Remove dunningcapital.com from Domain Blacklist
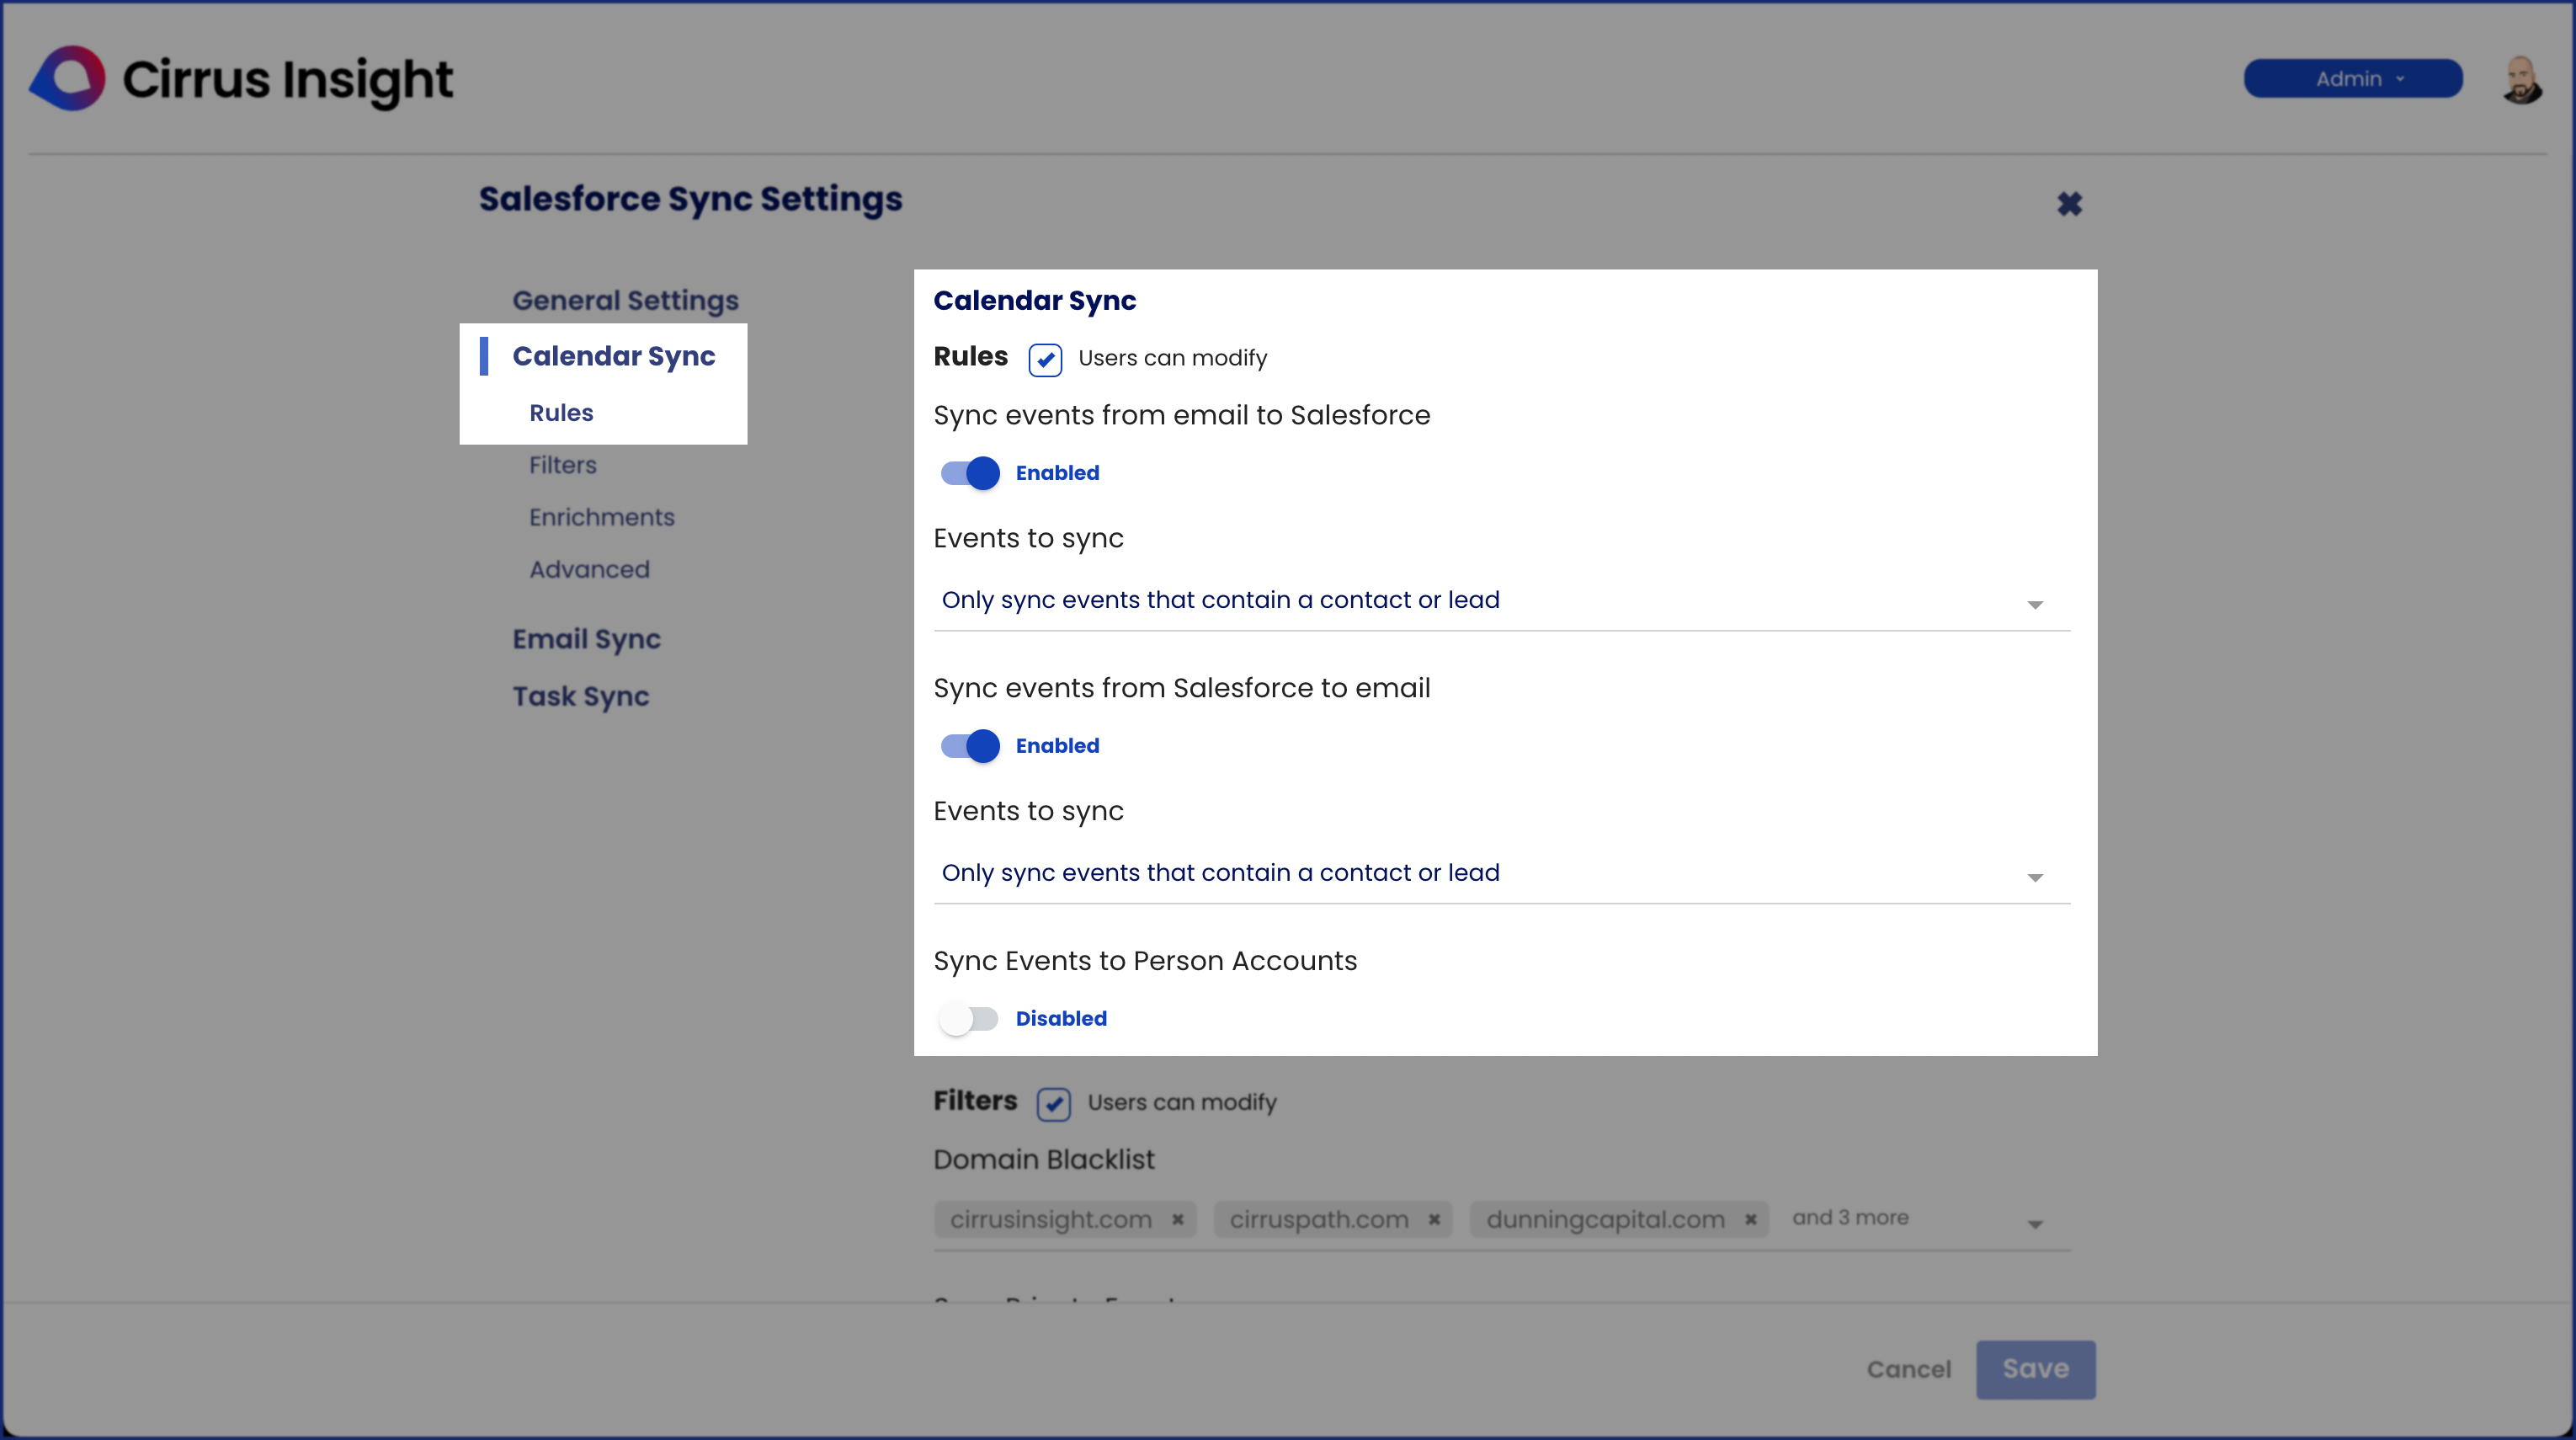The width and height of the screenshot is (2576, 1440). click(1751, 1219)
